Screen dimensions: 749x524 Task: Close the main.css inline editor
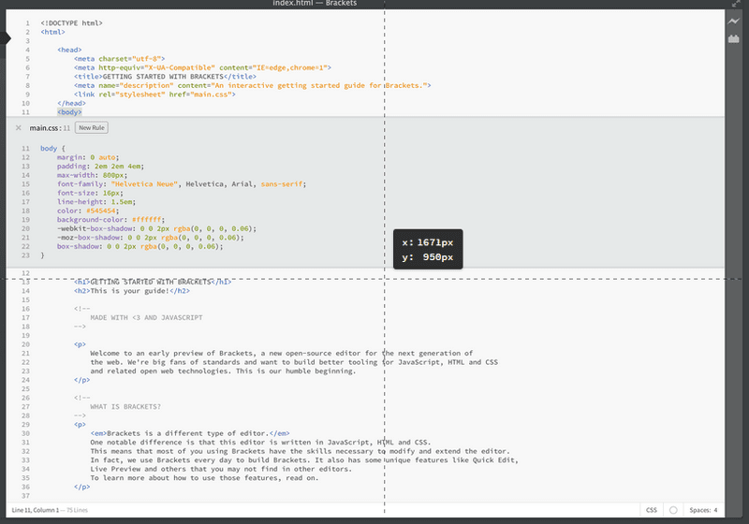point(19,127)
